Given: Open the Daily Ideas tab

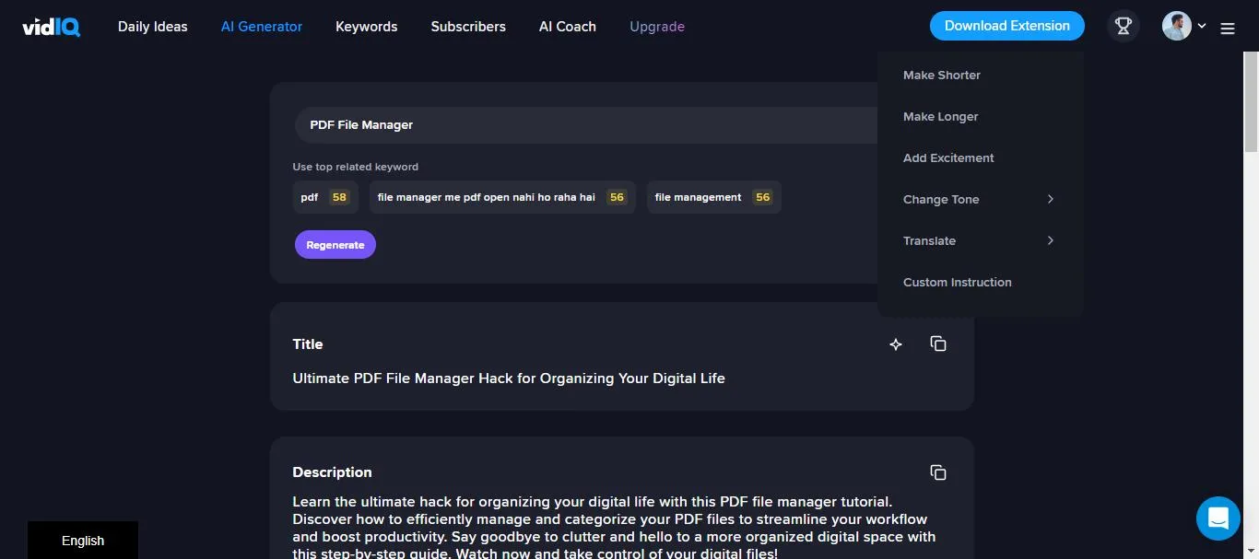Looking at the screenshot, I should (x=152, y=27).
